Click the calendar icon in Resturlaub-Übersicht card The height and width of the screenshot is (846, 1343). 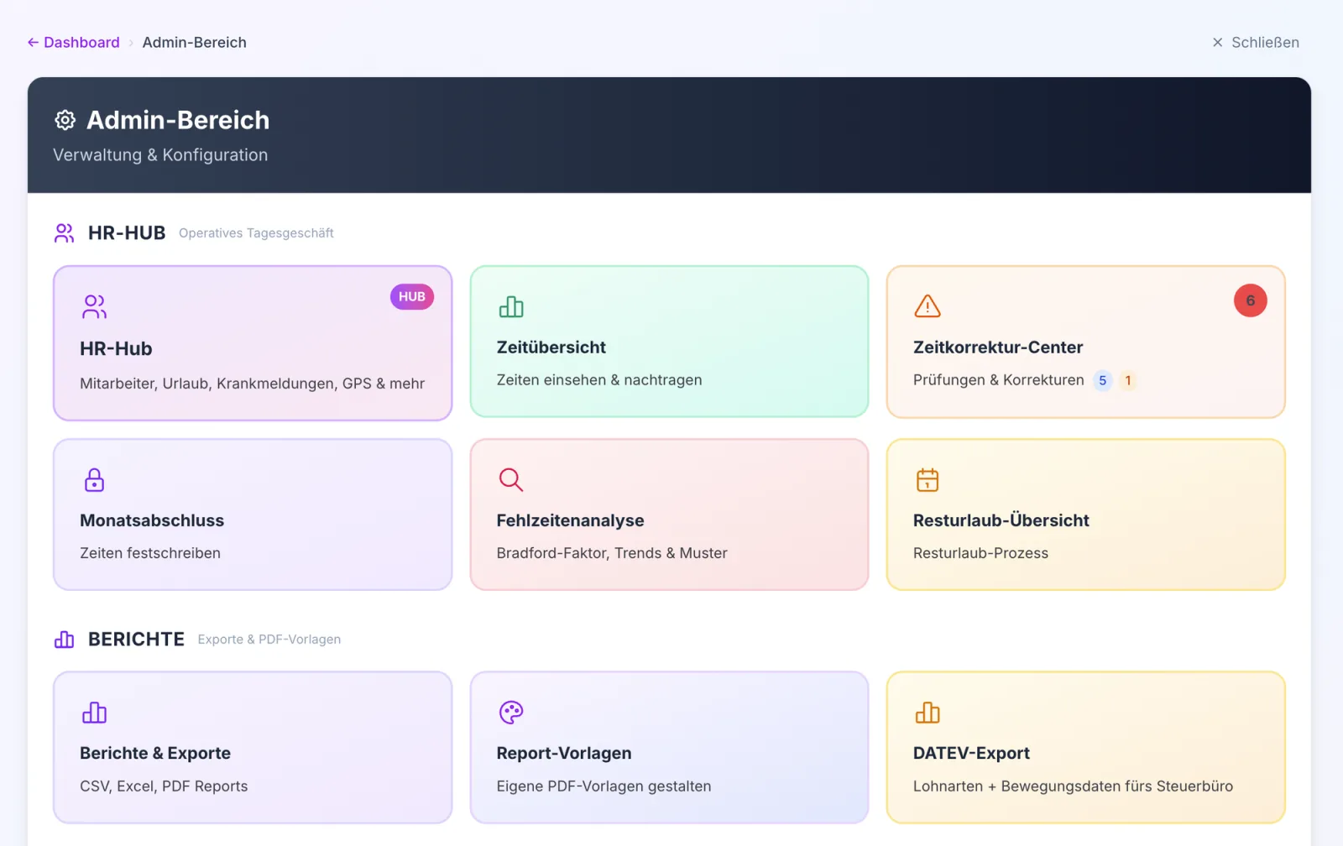928,479
